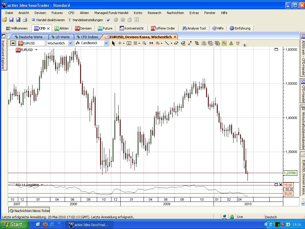
Task: Expand the RSI 14 Geglättet indicator menu
Action: tap(42, 185)
